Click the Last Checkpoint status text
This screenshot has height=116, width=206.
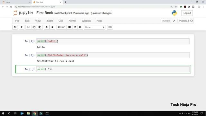[x=71, y=13]
